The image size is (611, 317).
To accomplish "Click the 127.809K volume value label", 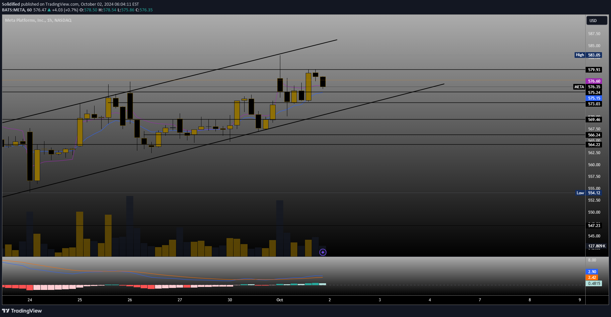I will 596,246.
